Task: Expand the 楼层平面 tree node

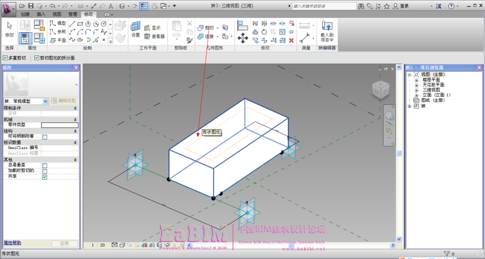Action: tap(416, 80)
